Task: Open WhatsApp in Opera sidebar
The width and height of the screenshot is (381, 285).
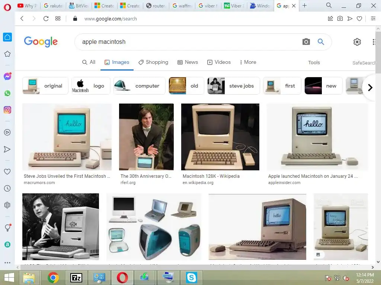Action: click(7, 93)
